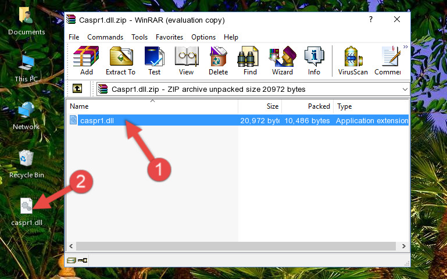The image size is (447, 279).
Task: Select the Network desktop icon
Action: (26, 116)
